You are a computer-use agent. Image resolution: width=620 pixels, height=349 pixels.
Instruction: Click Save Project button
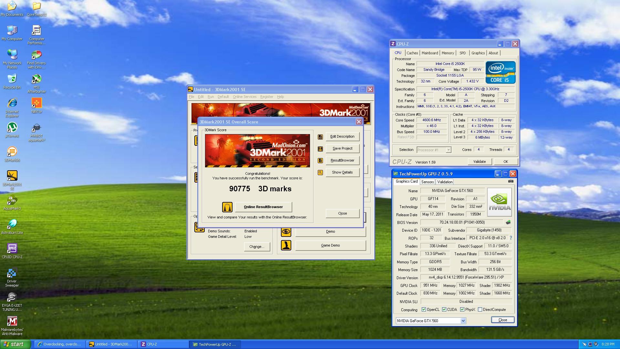click(x=342, y=149)
